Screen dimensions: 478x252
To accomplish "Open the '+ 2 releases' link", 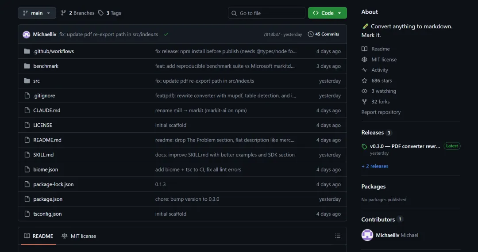I will pyautogui.click(x=375, y=166).
